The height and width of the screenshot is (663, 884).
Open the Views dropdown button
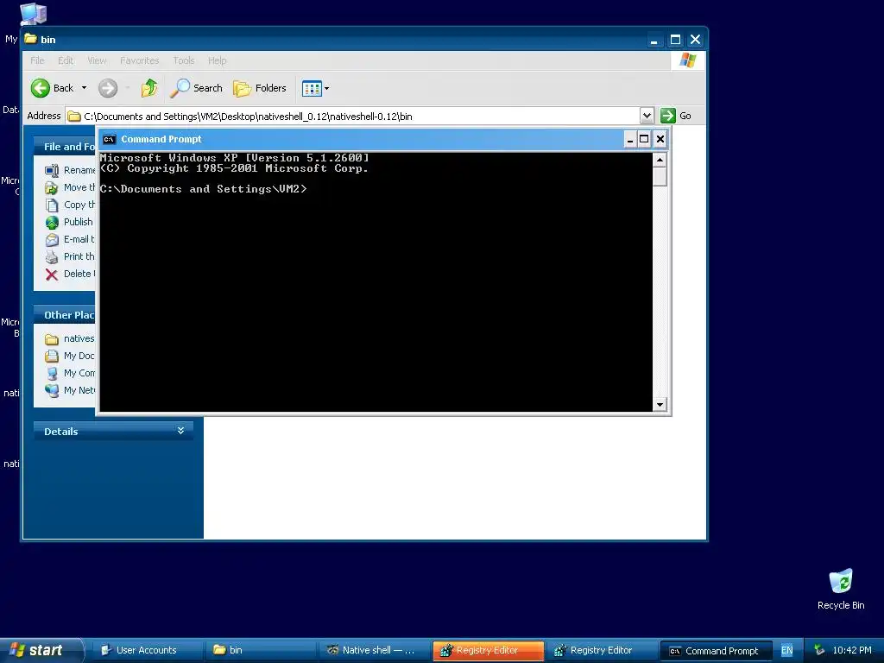[315, 88]
